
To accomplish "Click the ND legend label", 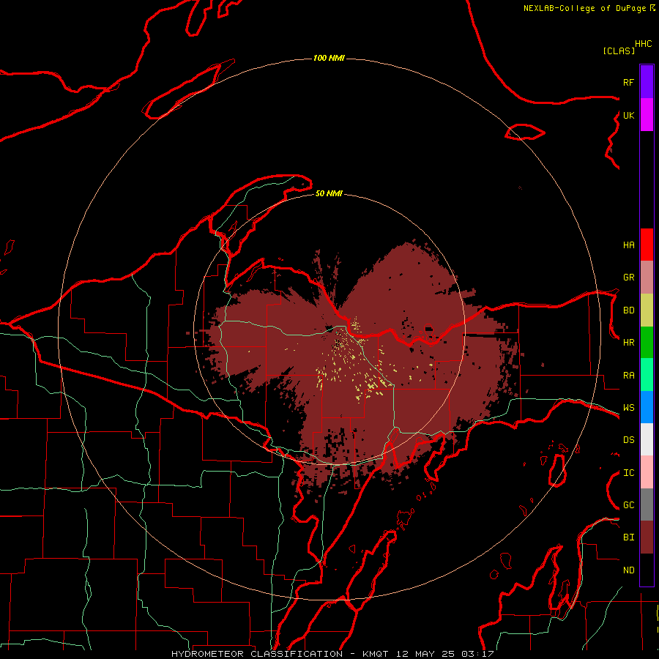I will (629, 570).
